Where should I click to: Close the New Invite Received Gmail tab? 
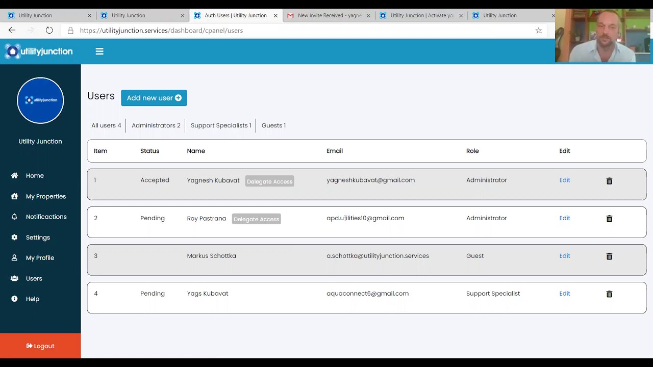tap(368, 16)
